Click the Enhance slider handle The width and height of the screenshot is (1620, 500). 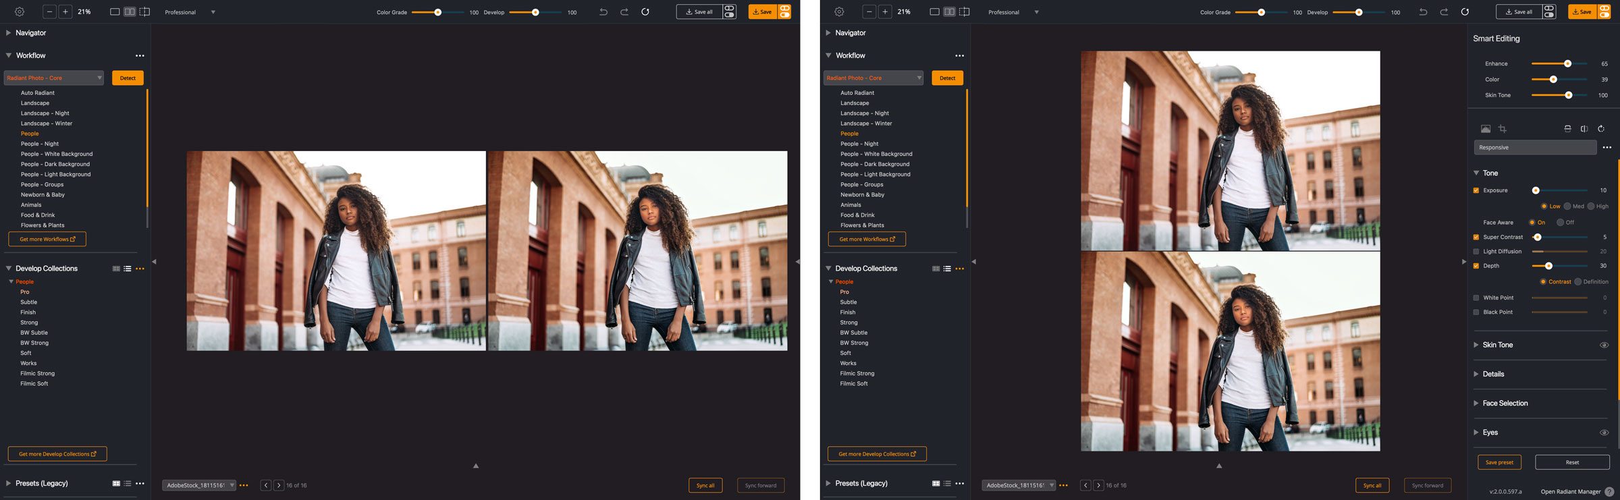[1567, 64]
